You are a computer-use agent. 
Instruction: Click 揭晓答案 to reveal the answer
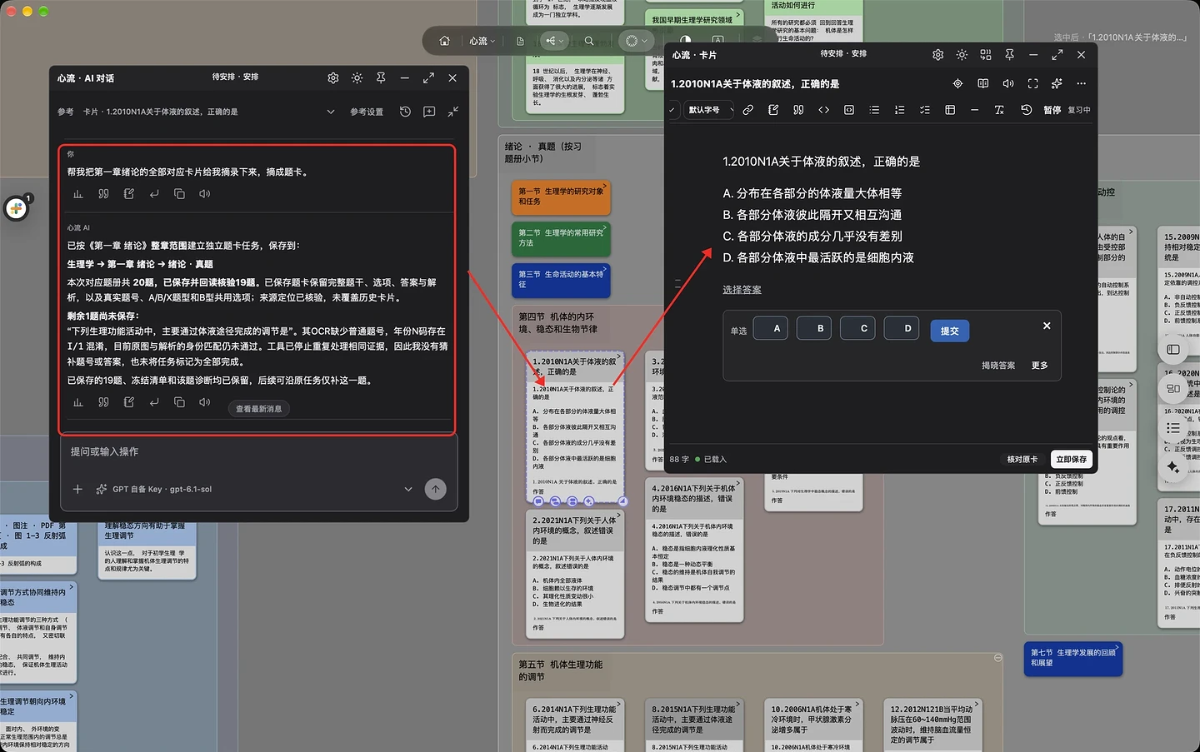(998, 366)
